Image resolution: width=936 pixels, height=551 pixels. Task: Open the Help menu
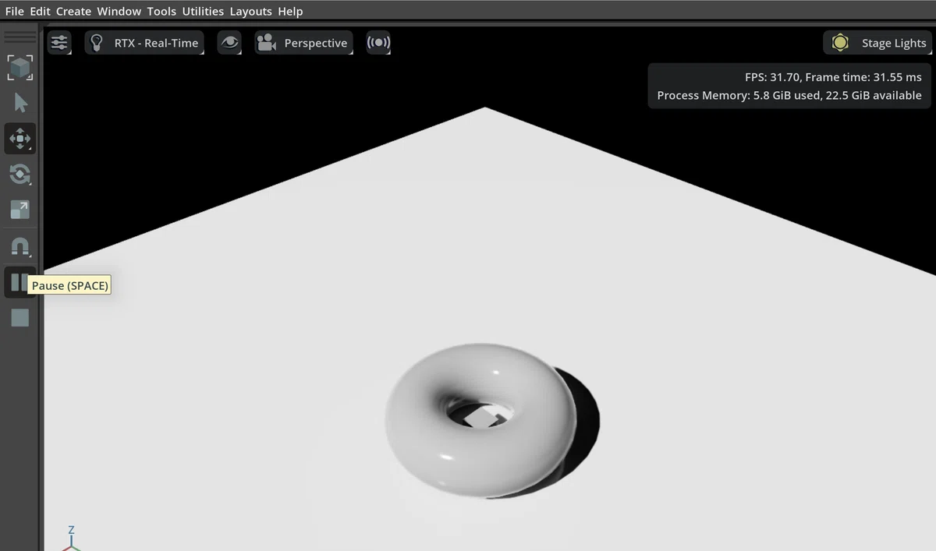[x=290, y=11]
